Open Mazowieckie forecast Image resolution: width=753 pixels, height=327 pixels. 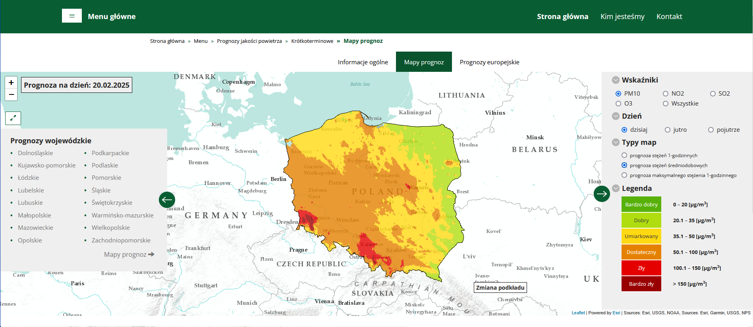pyautogui.click(x=35, y=228)
